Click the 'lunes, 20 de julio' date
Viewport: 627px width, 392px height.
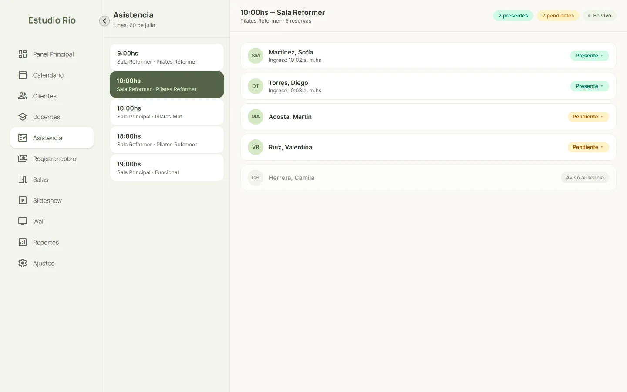[134, 25]
